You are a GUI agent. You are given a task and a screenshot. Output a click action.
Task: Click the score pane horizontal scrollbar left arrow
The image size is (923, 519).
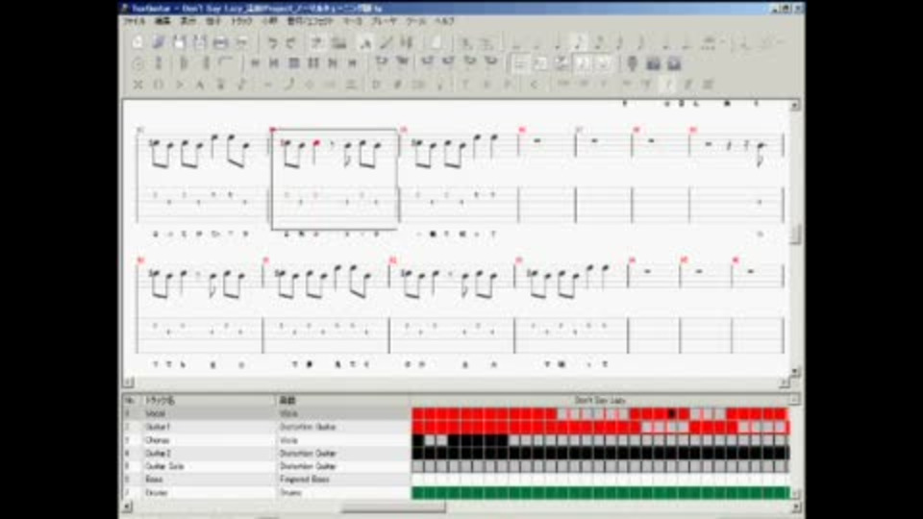[128, 383]
